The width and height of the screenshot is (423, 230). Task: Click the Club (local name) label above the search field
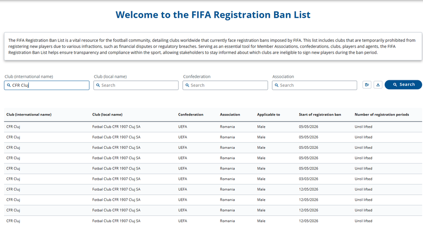coord(110,77)
